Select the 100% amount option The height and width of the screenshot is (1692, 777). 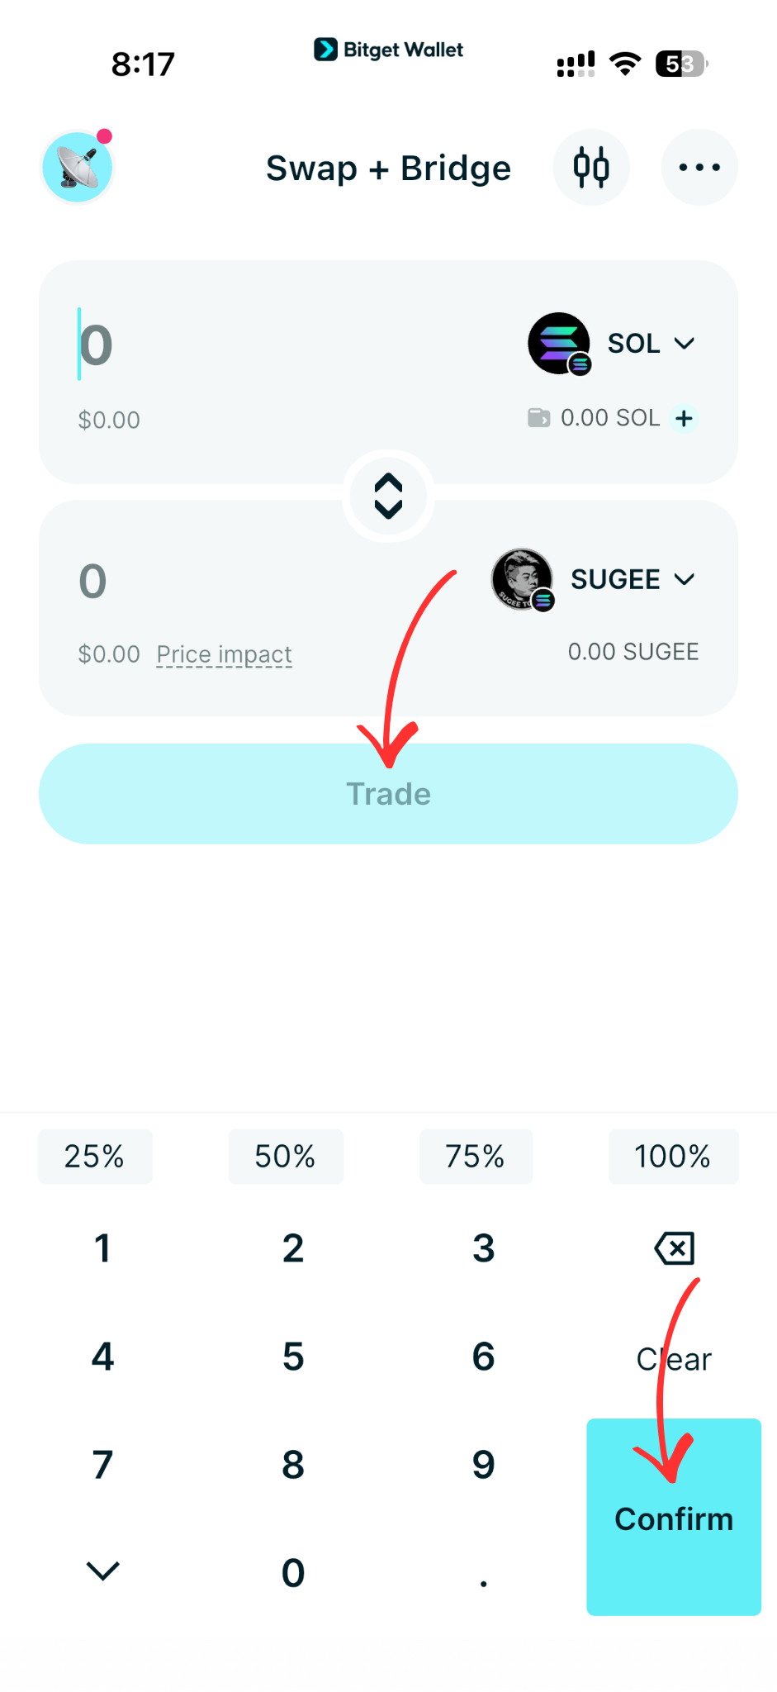click(x=673, y=1156)
